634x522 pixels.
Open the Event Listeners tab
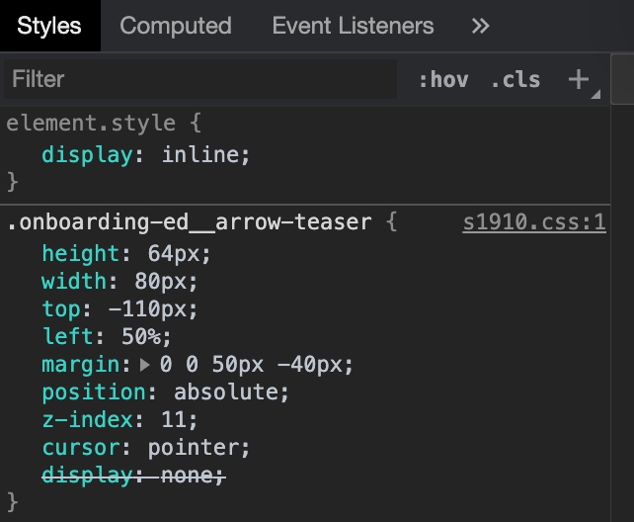(x=353, y=26)
